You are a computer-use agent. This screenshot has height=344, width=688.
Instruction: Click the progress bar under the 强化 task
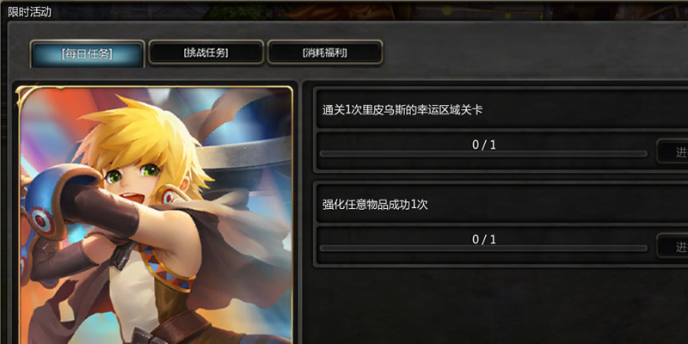(x=483, y=249)
